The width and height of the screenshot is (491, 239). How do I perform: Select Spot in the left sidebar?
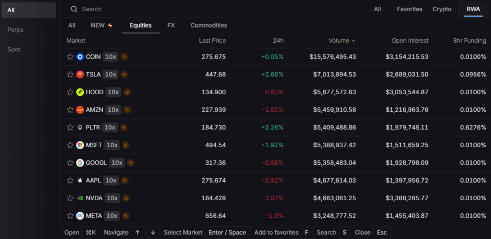pyautogui.click(x=14, y=50)
